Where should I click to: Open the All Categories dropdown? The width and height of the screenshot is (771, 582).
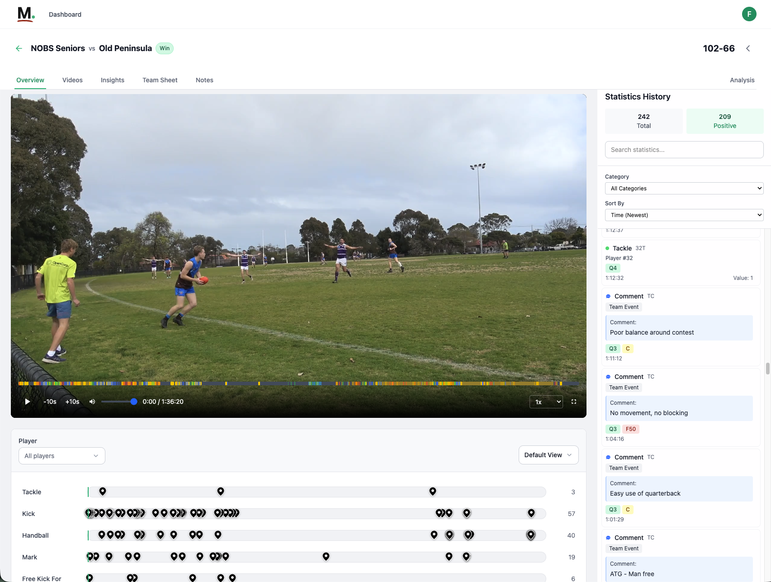[684, 189]
